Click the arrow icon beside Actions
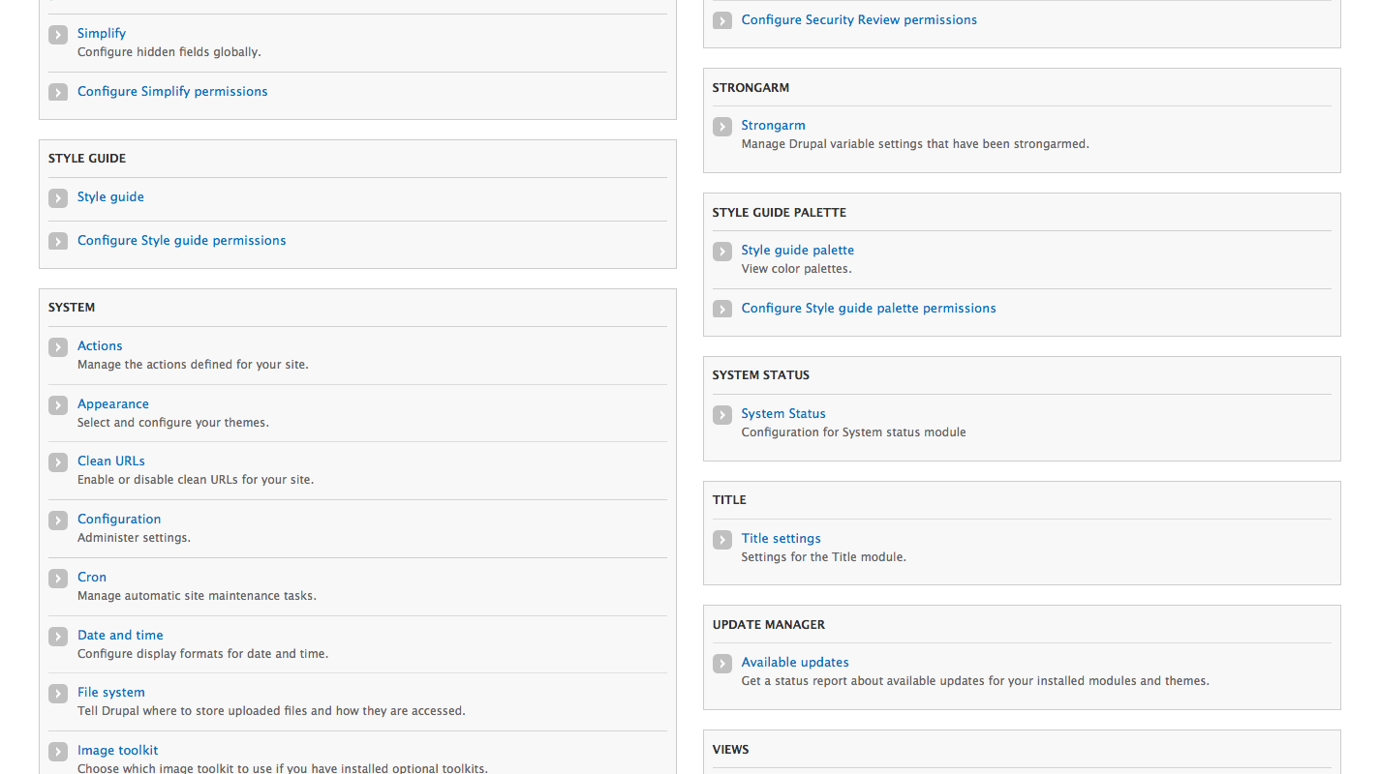 coord(58,347)
